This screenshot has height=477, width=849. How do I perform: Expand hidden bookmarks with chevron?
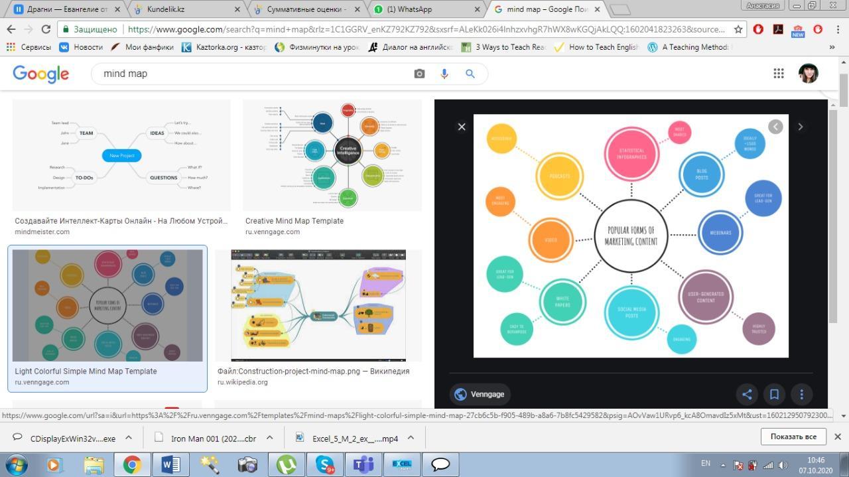832,47
